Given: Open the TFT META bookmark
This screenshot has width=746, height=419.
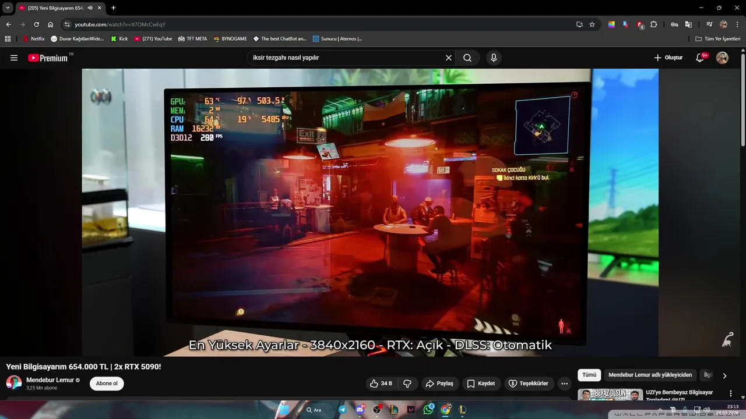Looking at the screenshot, I should pyautogui.click(x=193, y=39).
